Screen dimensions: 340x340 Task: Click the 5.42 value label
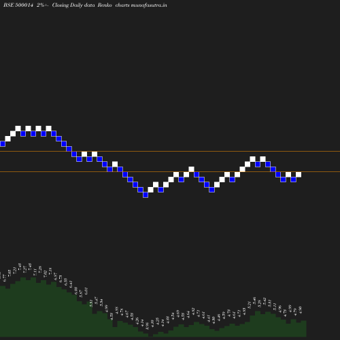click(265, 302)
